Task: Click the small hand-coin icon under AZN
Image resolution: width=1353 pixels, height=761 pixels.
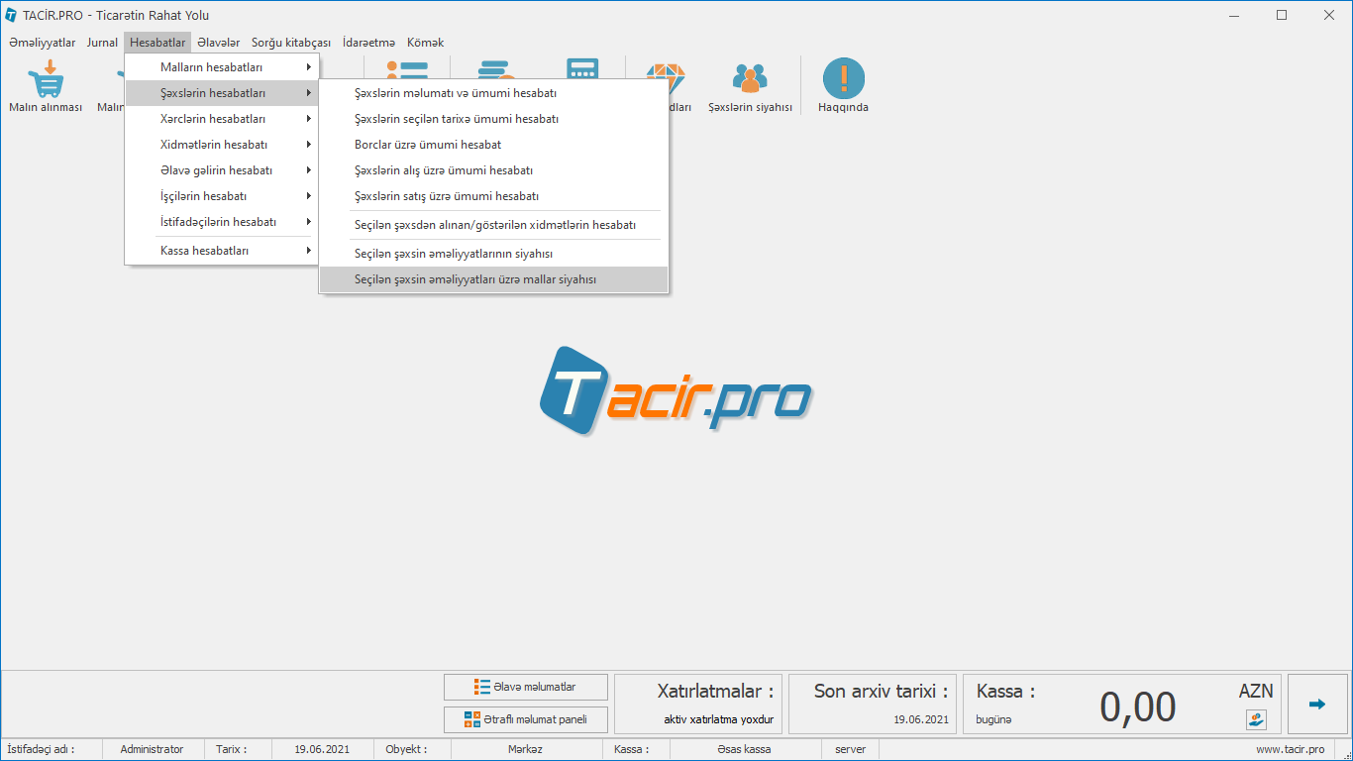Action: click(x=1256, y=719)
